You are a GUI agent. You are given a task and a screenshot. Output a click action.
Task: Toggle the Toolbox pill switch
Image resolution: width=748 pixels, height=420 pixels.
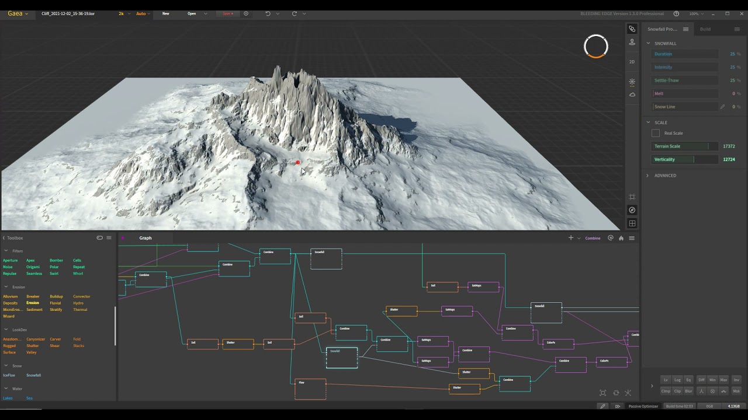(99, 238)
